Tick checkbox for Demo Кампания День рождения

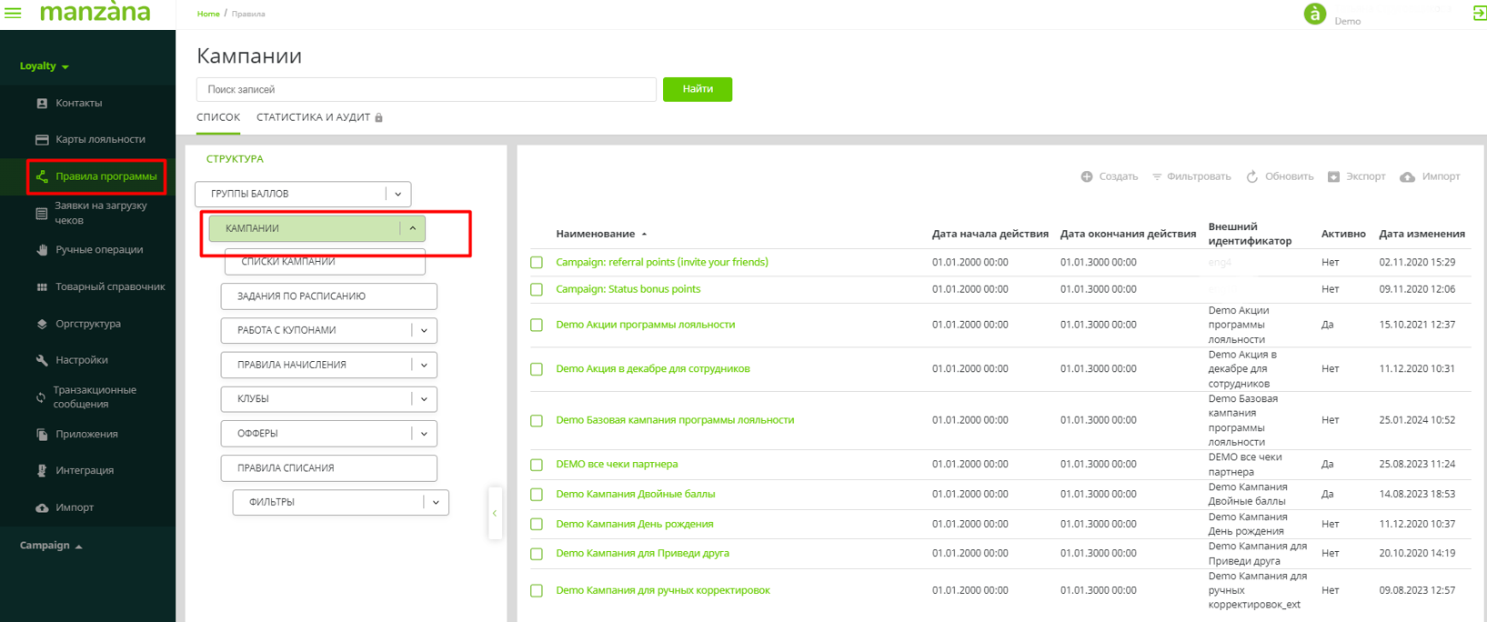click(x=537, y=525)
